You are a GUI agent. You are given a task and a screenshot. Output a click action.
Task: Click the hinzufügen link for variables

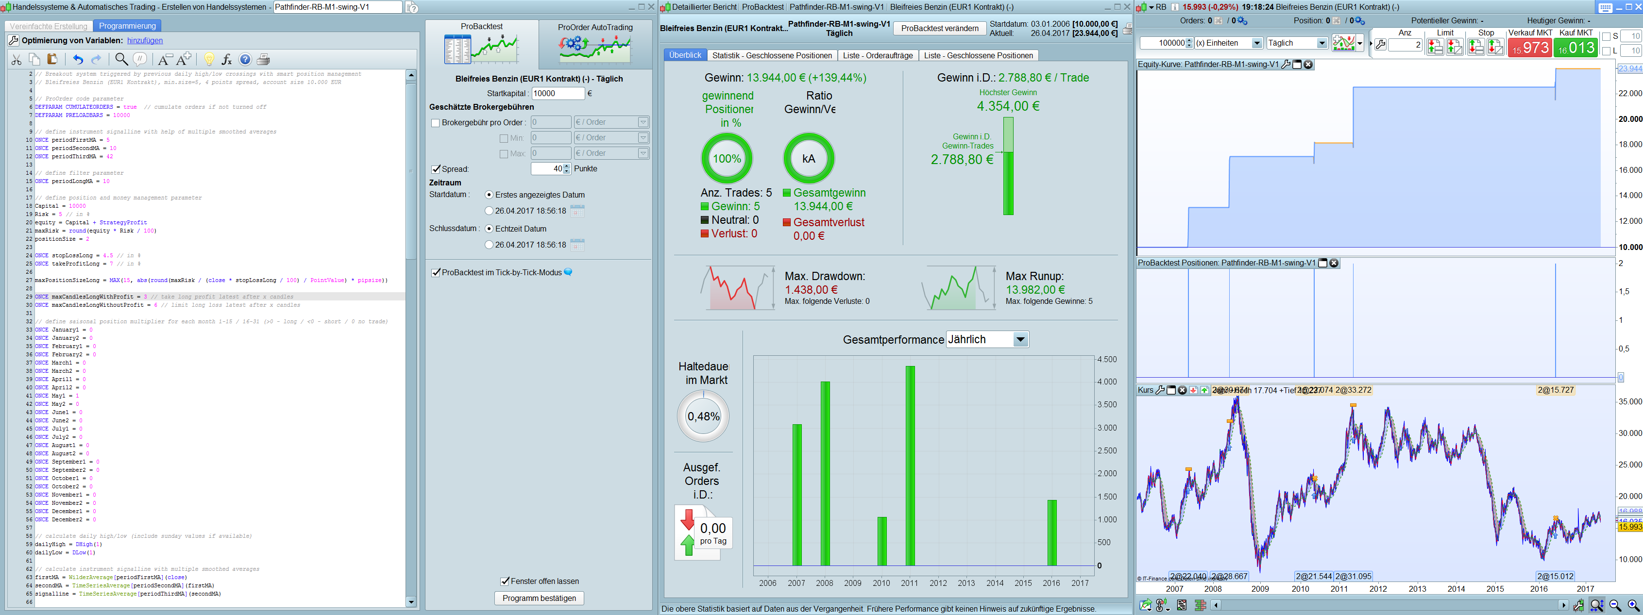click(x=145, y=40)
